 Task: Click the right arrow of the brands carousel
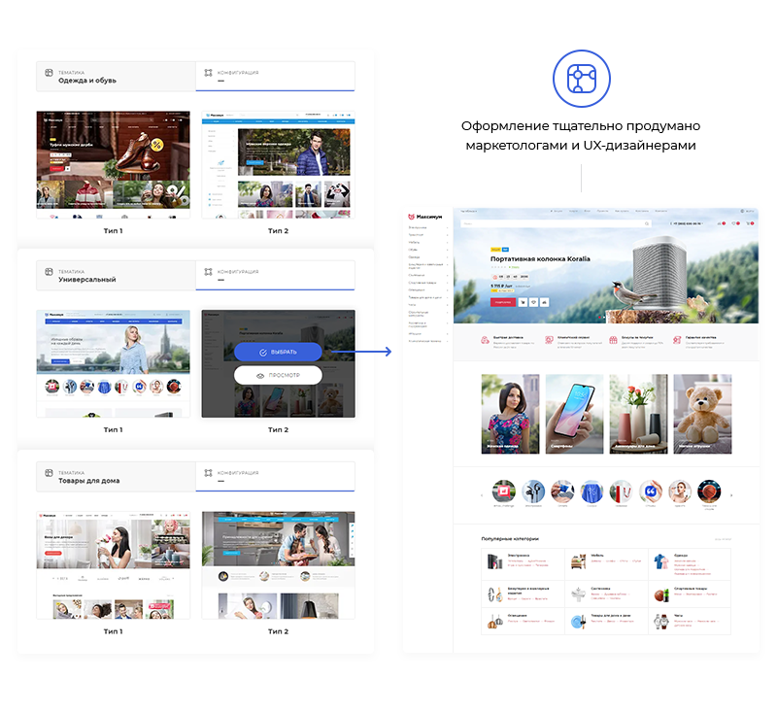(x=731, y=495)
